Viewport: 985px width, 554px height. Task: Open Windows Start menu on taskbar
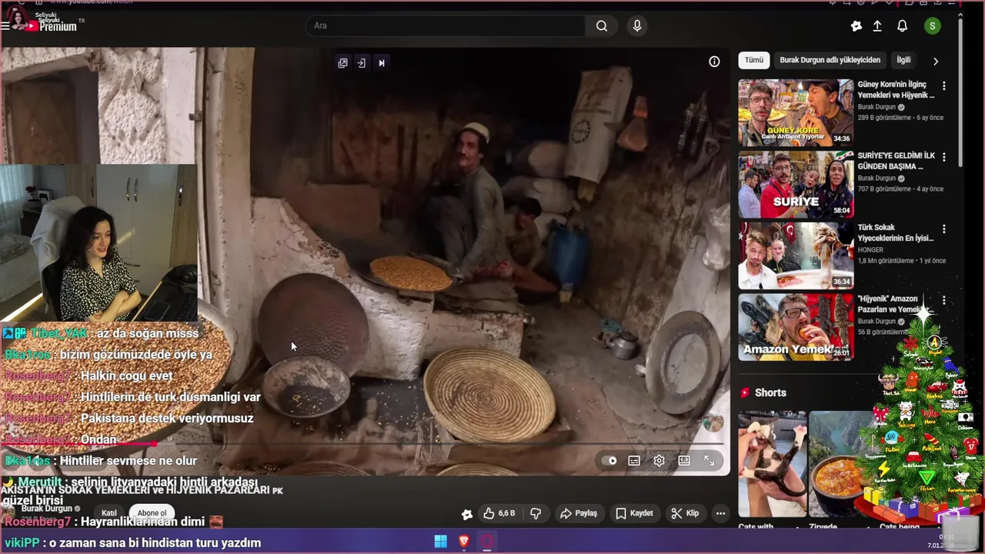[440, 541]
